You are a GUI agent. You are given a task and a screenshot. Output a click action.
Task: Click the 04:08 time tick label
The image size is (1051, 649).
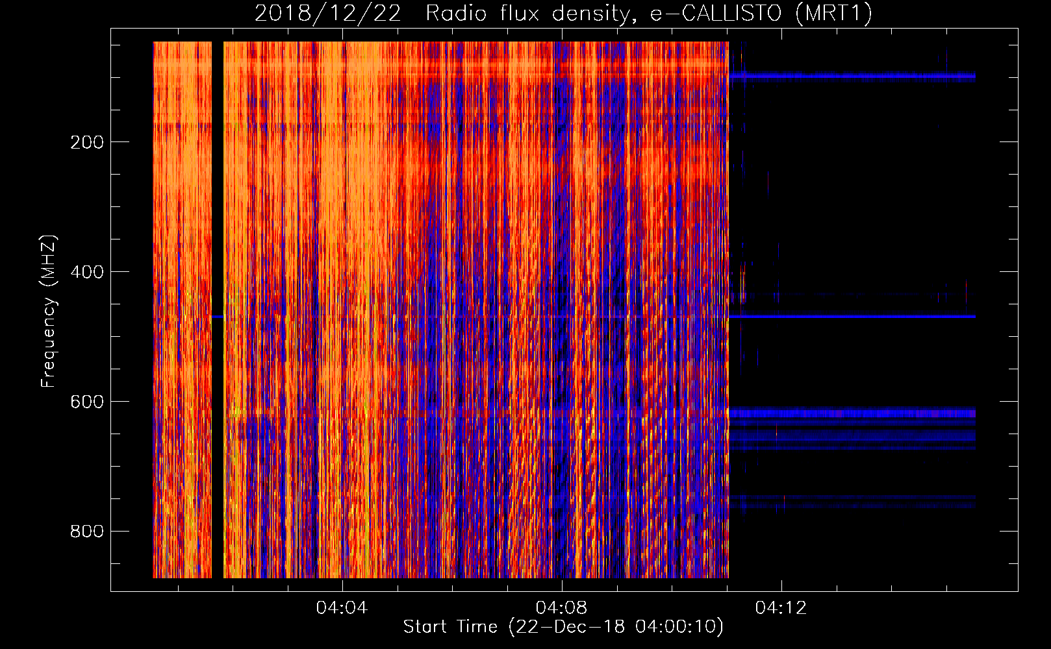pos(561,608)
